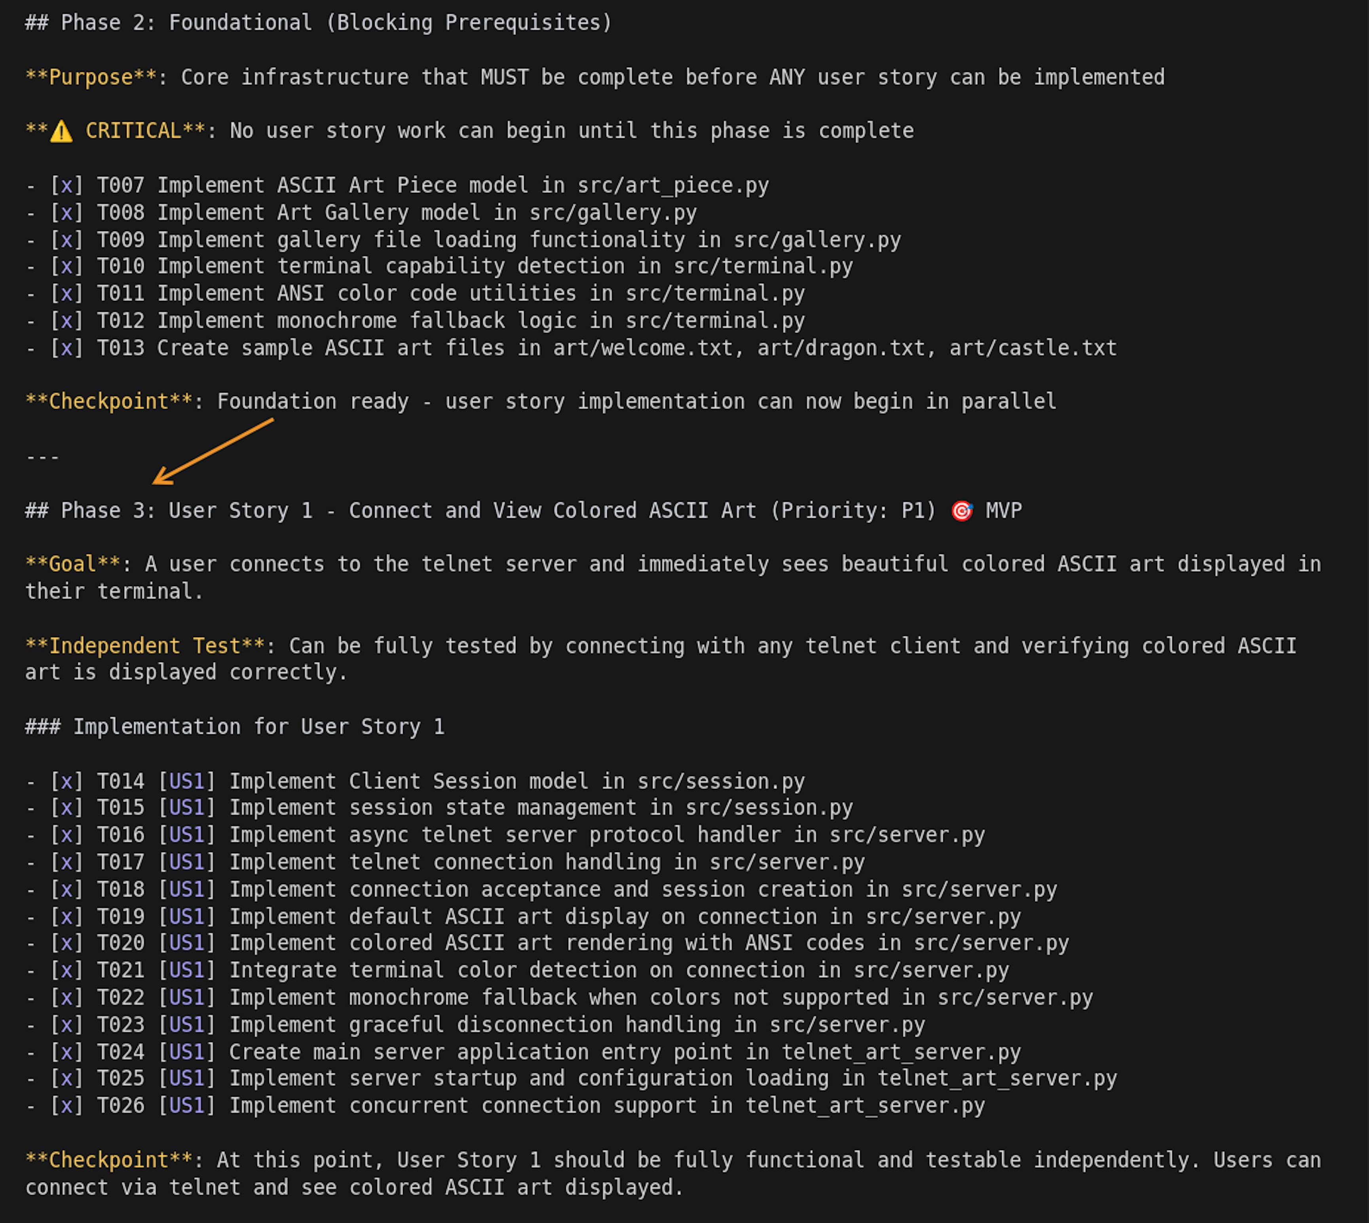This screenshot has width=1369, height=1223.
Task: Click the Phase 2: Foundational heading
Action: pos(319,23)
